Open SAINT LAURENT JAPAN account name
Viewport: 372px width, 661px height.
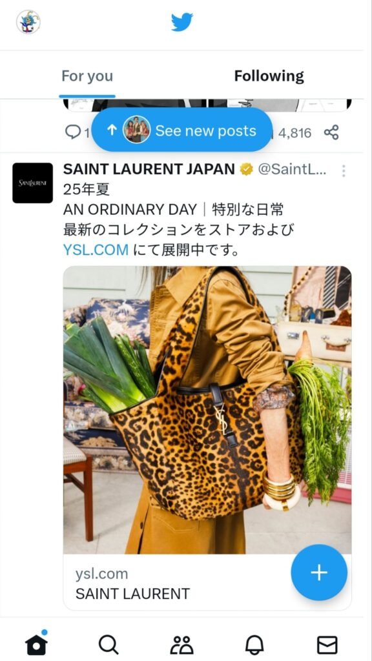tap(149, 170)
